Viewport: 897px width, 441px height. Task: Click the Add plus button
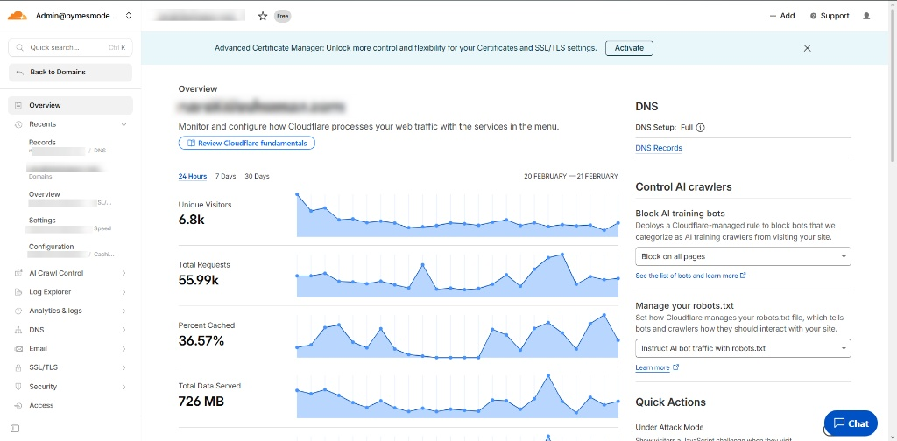781,16
